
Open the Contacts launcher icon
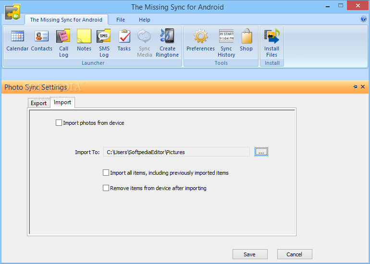(41, 40)
